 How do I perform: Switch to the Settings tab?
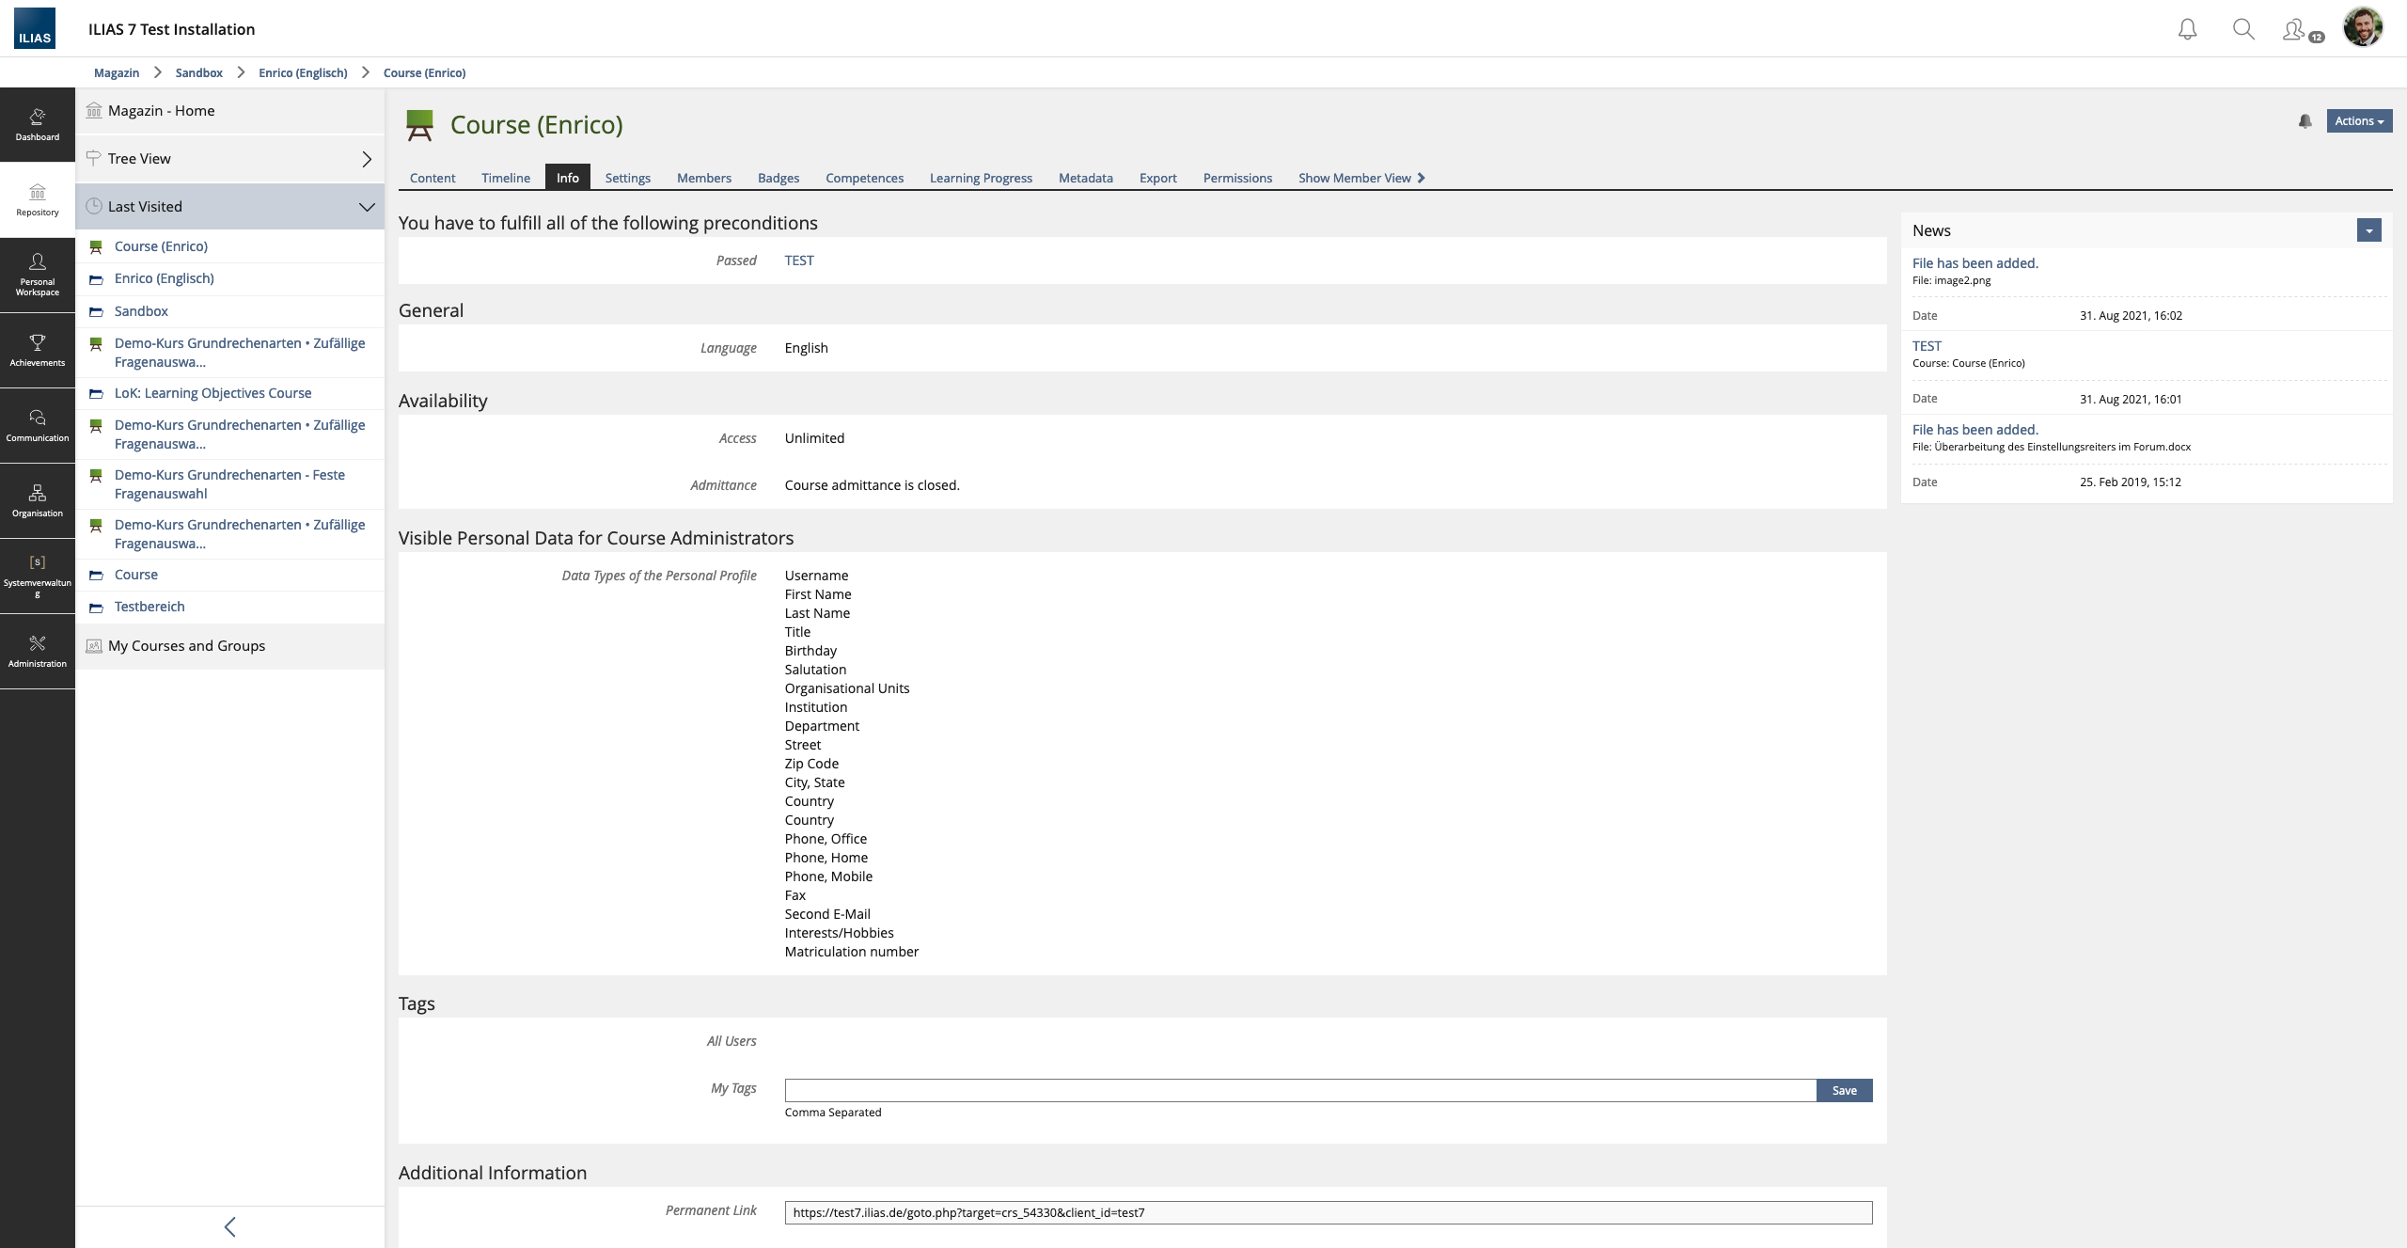[x=627, y=178]
